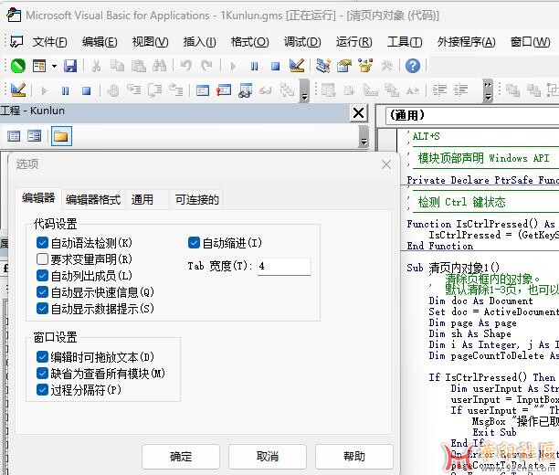
Task: Toggle Folders icon in project panel
Action: (61, 136)
